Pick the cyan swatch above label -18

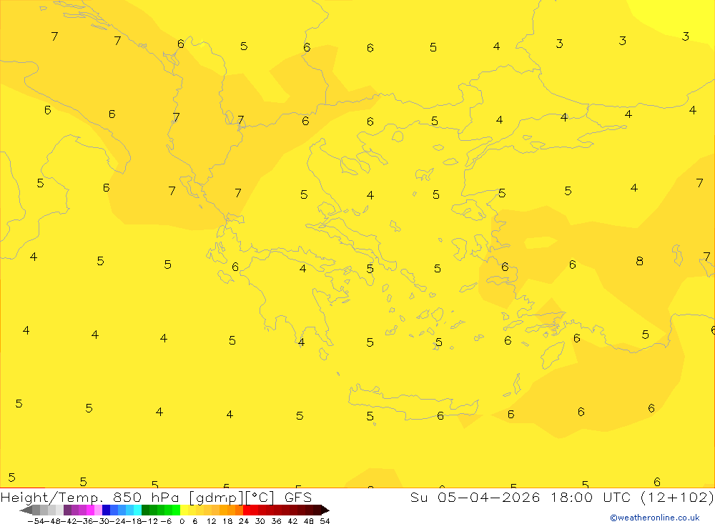click(138, 510)
